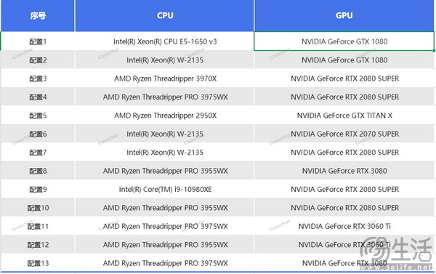Click RTX 3060 Ti cell in 配置11 row

tap(344, 226)
